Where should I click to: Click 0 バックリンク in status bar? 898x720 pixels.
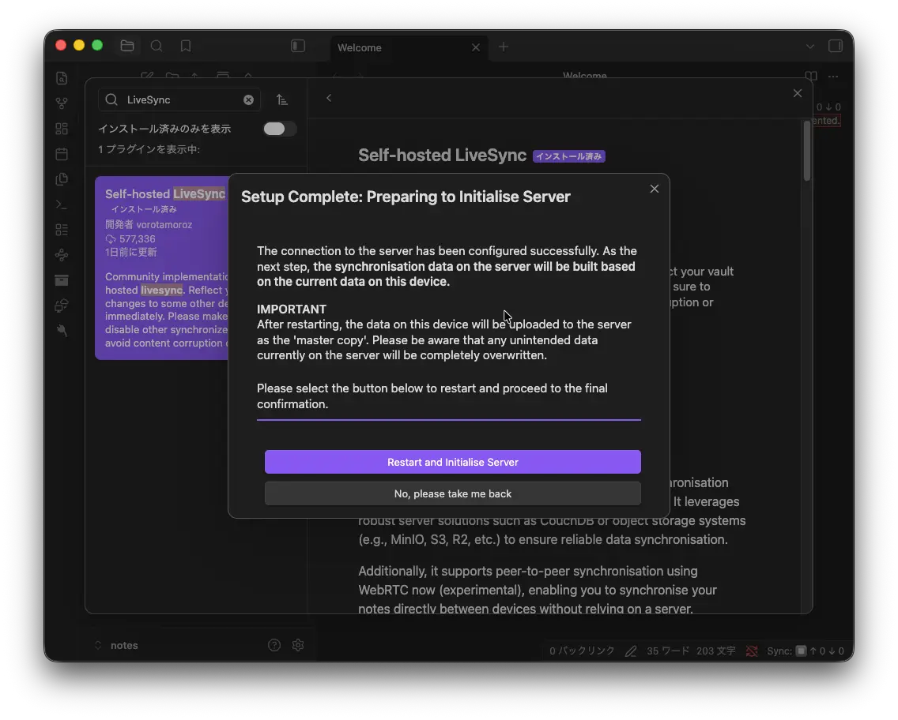tap(582, 651)
